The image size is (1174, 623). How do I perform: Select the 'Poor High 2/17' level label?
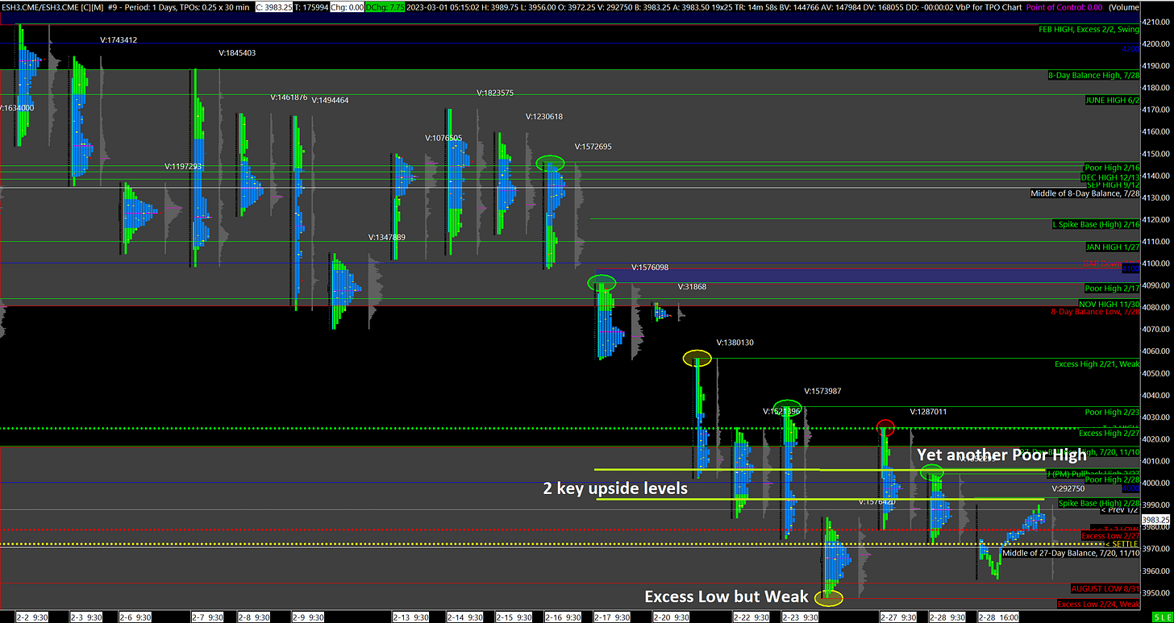[1112, 288]
